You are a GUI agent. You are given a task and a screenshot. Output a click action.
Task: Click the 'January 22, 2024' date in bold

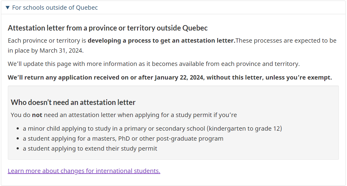(179, 77)
